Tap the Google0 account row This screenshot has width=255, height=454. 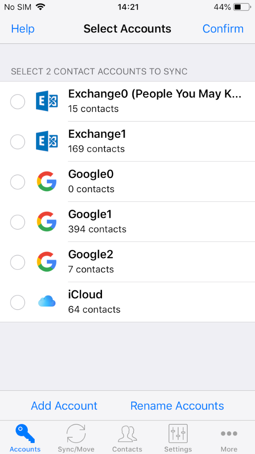pos(152,182)
